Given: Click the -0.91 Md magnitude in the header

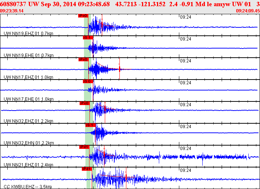Looking at the screenshot, I should tap(191, 4).
